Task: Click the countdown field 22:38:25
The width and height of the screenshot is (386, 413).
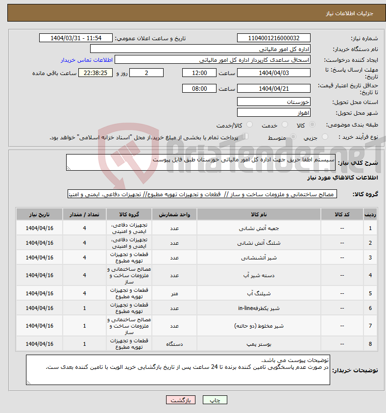Action: click(x=96, y=73)
